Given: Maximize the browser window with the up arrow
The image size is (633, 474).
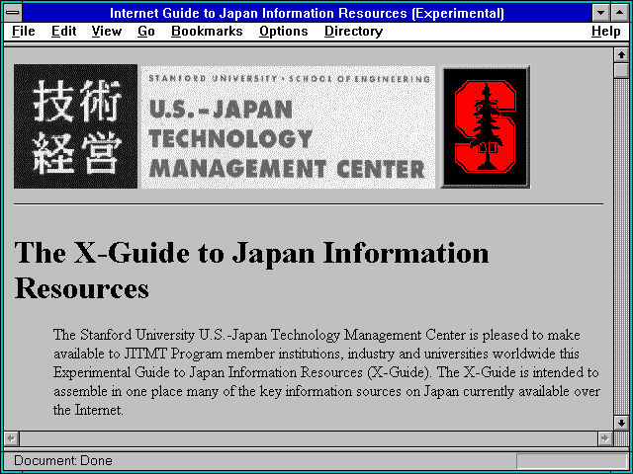Looking at the screenshot, I should pos(620,13).
